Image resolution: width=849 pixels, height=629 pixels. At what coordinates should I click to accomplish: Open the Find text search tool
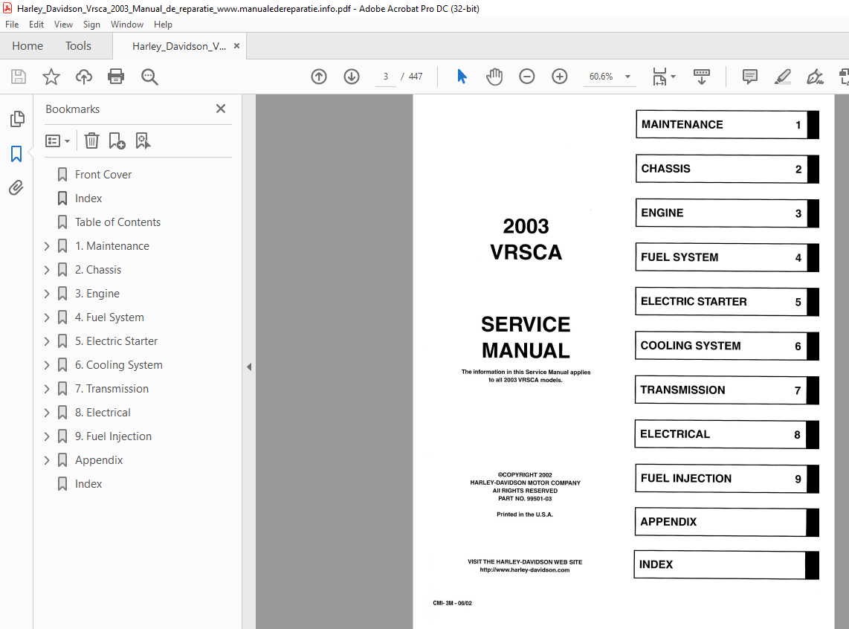149,77
